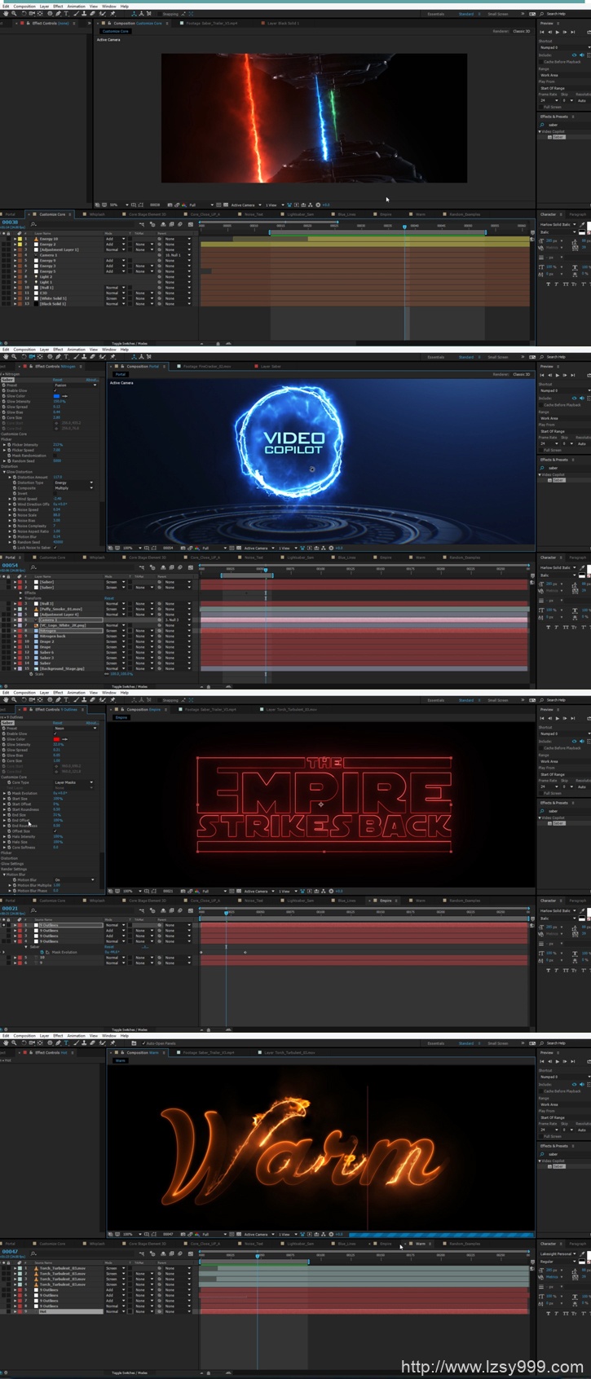The width and height of the screenshot is (591, 1379).
Task: Open the Core Type dropdown showing Layer Masks
Action: pos(73,782)
